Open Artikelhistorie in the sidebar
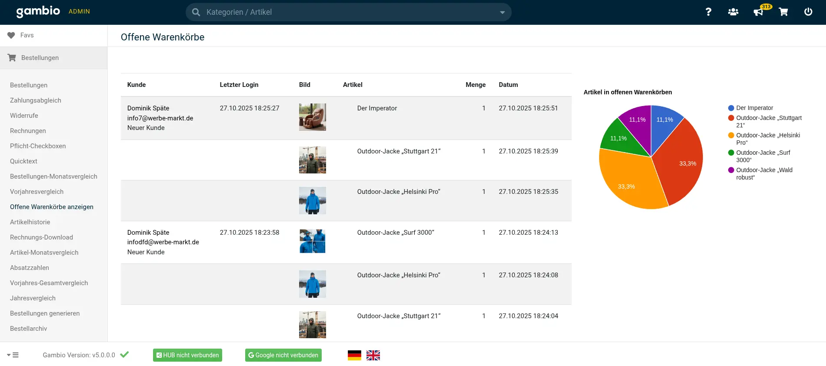 30,222
